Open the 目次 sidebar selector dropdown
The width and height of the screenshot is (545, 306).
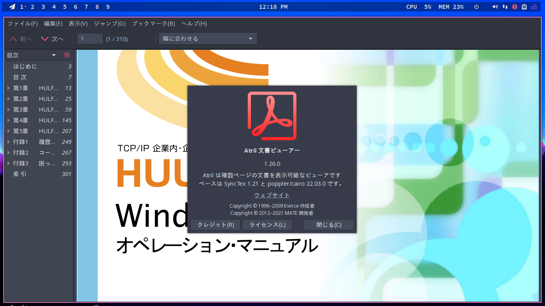point(32,55)
